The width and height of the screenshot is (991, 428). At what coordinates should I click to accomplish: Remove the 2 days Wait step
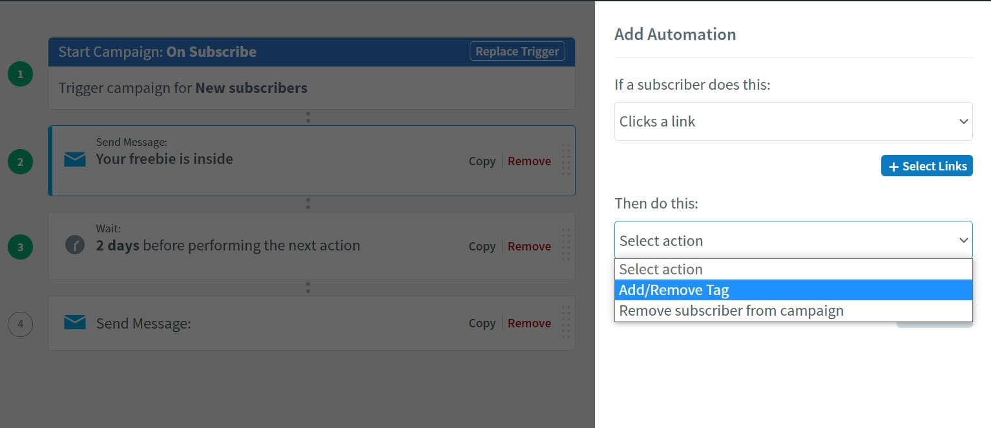point(529,247)
